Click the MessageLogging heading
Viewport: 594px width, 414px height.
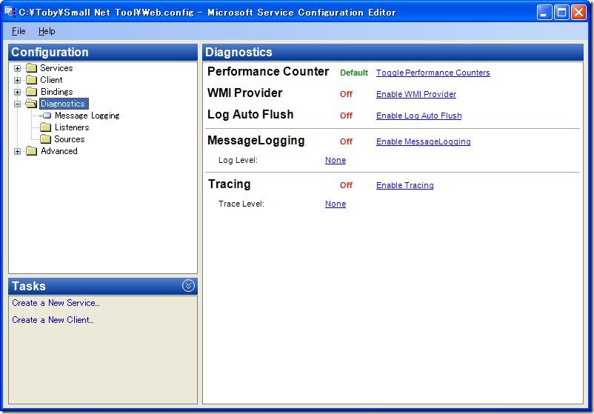click(x=256, y=141)
